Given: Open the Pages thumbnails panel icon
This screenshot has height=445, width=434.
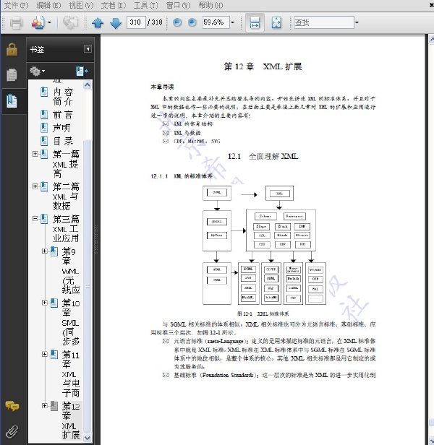Looking at the screenshot, I should 12,74.
